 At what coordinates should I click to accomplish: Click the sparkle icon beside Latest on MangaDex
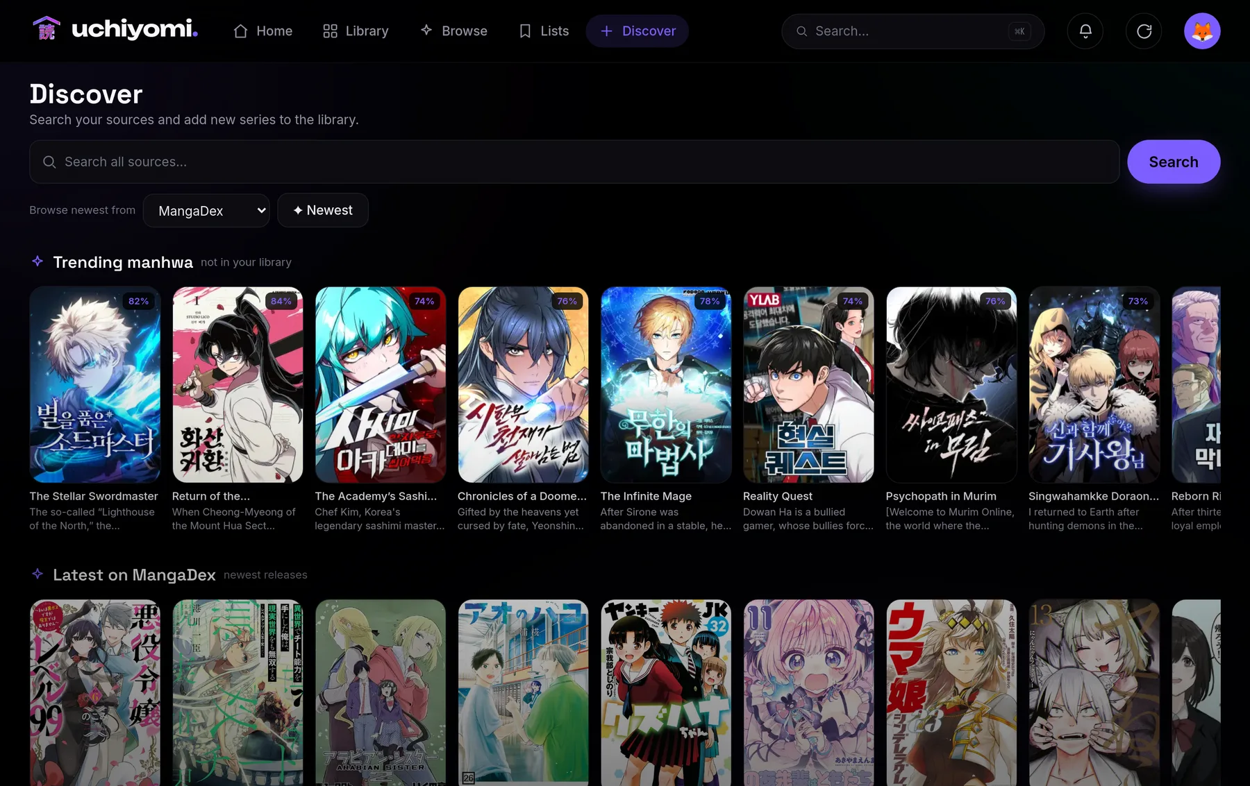(37, 574)
